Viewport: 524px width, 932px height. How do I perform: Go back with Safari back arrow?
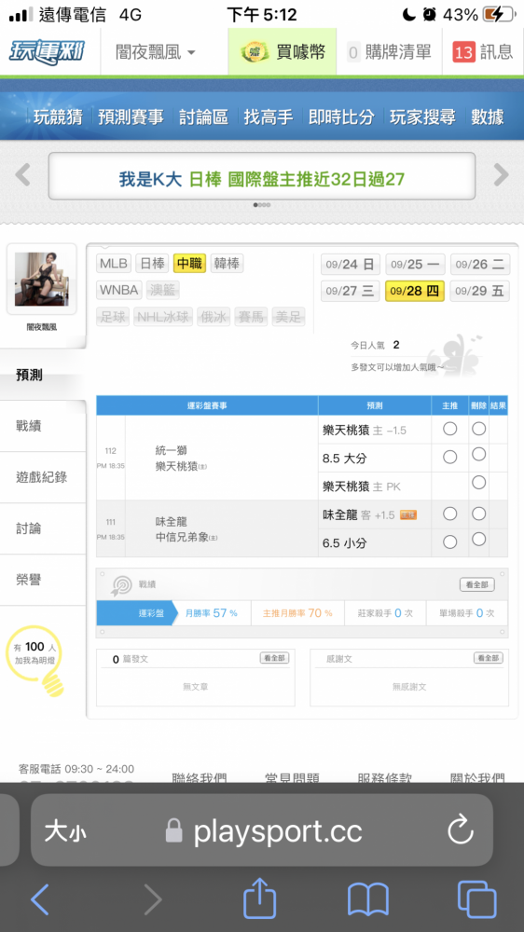tap(40, 900)
